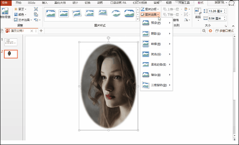Image resolution: width=239 pixels, height=145 pixels.
Task: Open the Align objects dropdown icon
Action: (187, 9)
